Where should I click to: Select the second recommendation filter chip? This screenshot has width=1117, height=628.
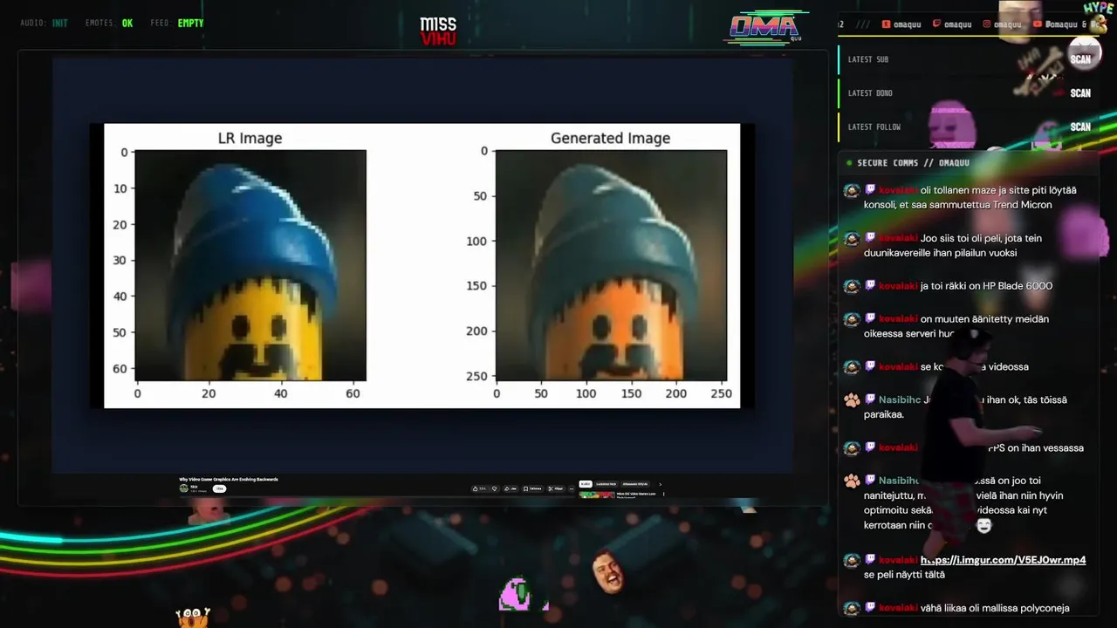pyautogui.click(x=606, y=484)
